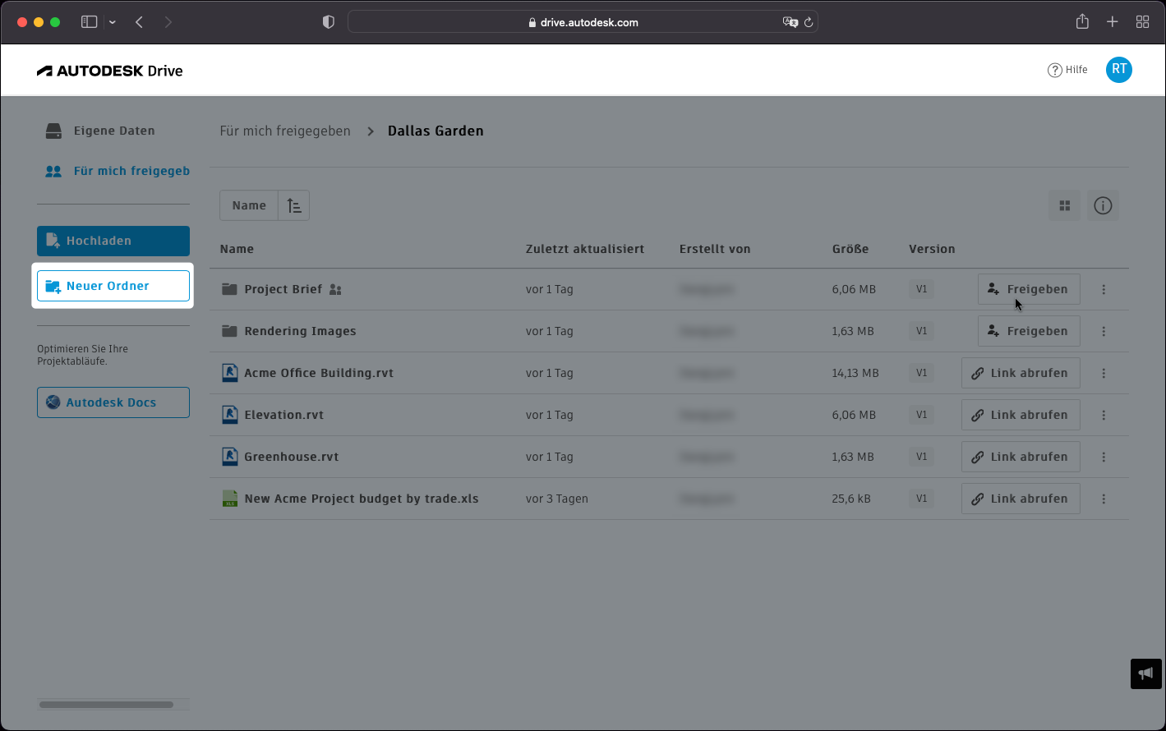Sort by Größe column header
The width and height of the screenshot is (1166, 731).
coord(850,249)
